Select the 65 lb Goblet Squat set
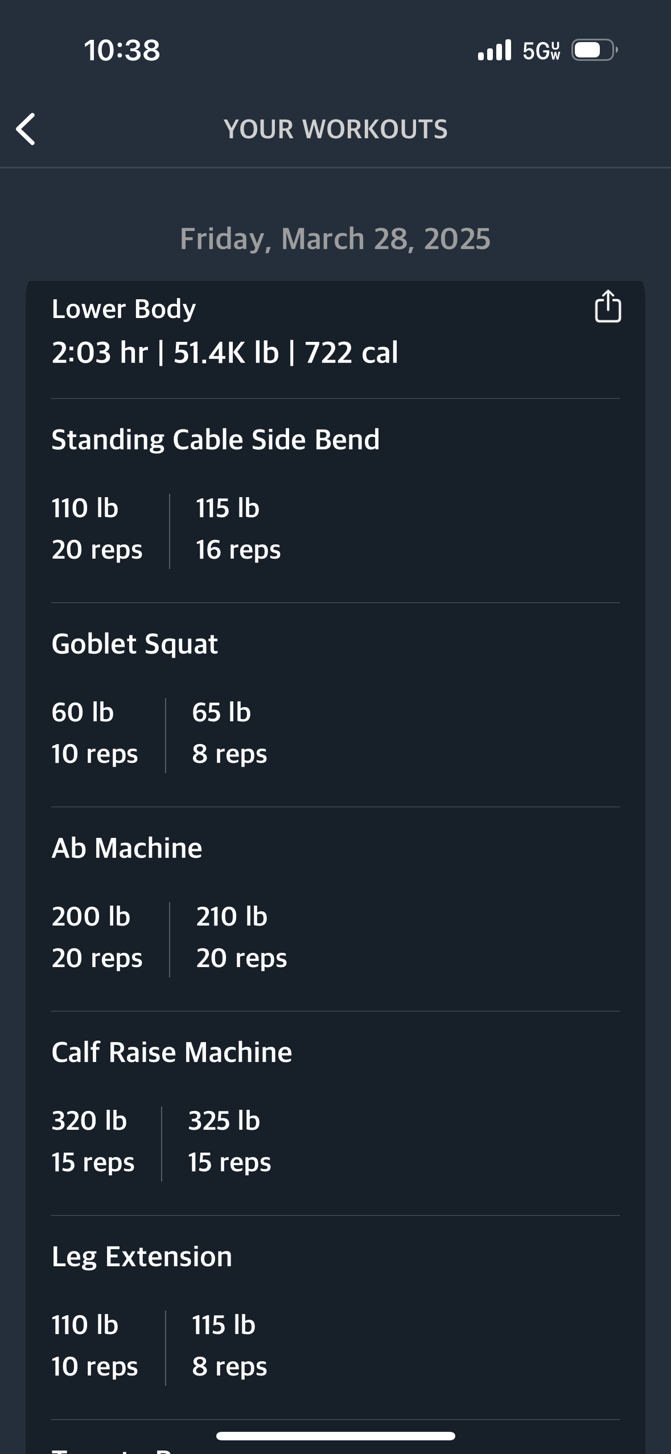The width and height of the screenshot is (671, 1454). click(x=229, y=733)
